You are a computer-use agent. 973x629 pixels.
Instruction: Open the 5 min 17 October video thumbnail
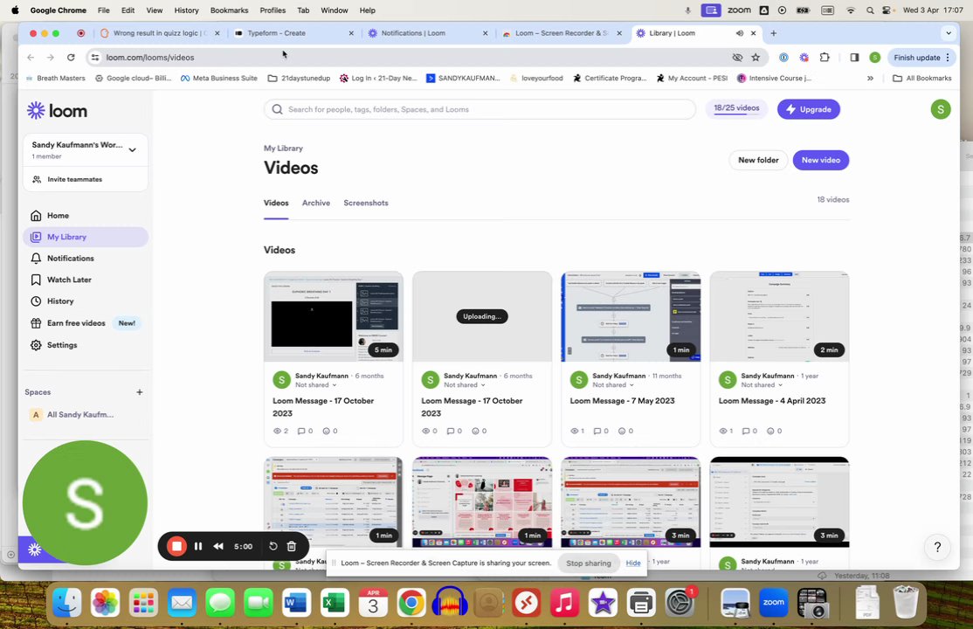coord(334,316)
